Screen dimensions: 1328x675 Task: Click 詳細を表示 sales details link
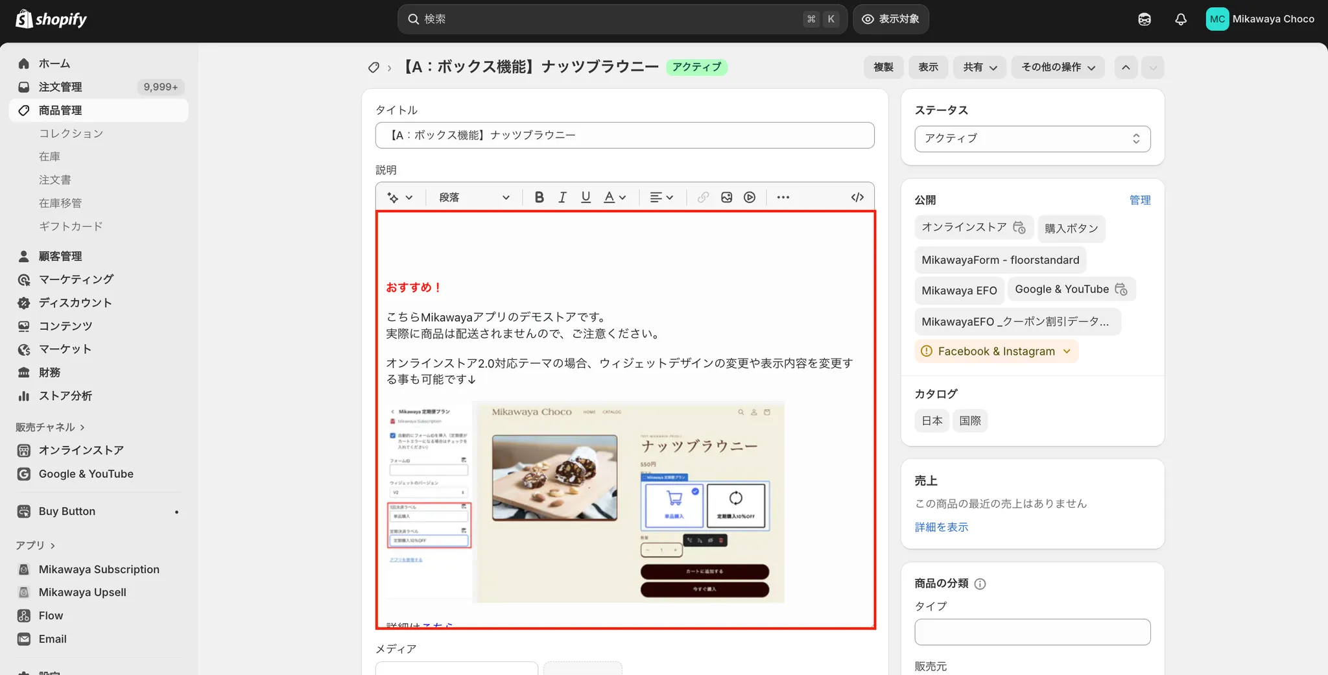click(942, 527)
